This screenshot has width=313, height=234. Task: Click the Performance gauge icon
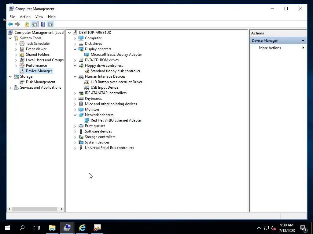tap(22, 66)
